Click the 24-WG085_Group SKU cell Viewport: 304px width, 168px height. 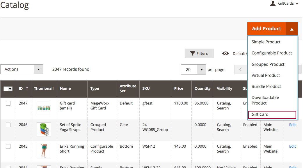(x=155, y=127)
